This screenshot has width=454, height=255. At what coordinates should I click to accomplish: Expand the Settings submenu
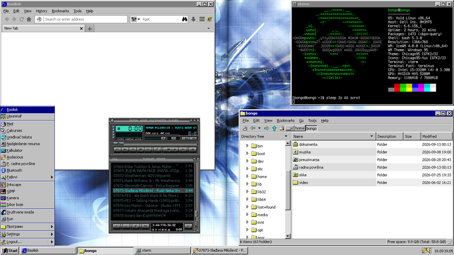(x=27, y=234)
